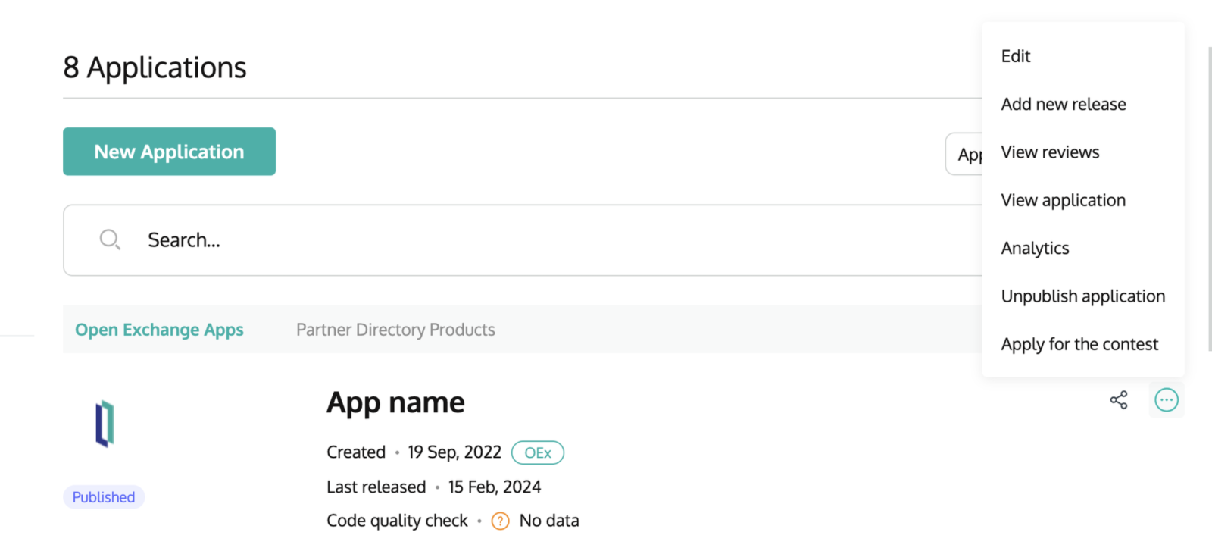This screenshot has height=551, width=1212.
Task: Click the search magnifier icon
Action: (110, 240)
